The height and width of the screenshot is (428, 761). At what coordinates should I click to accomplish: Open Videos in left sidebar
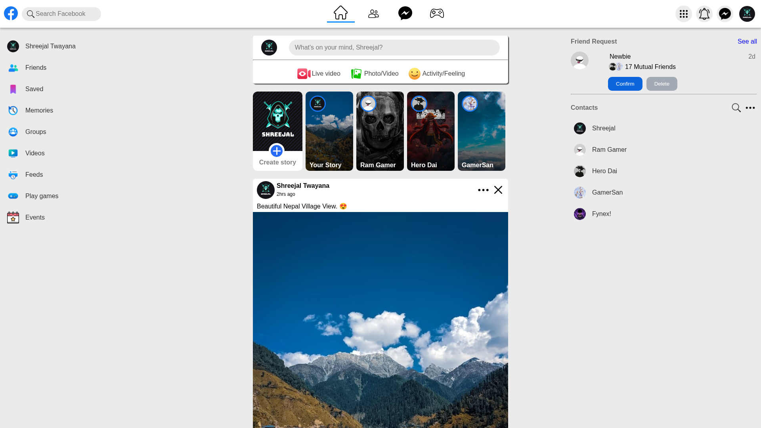point(26,153)
